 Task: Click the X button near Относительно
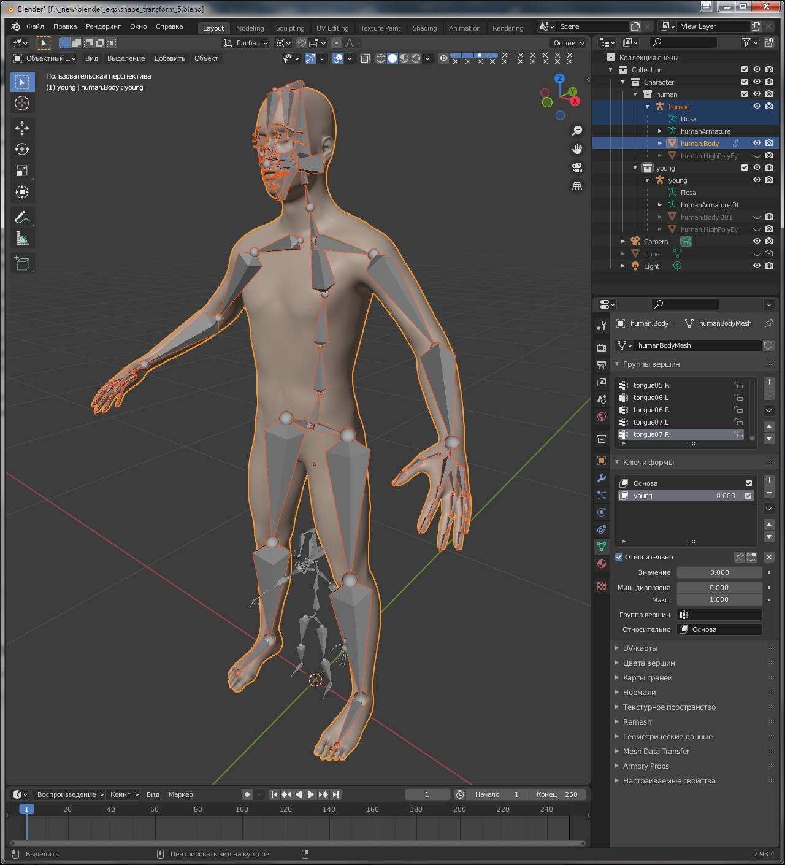click(x=769, y=557)
